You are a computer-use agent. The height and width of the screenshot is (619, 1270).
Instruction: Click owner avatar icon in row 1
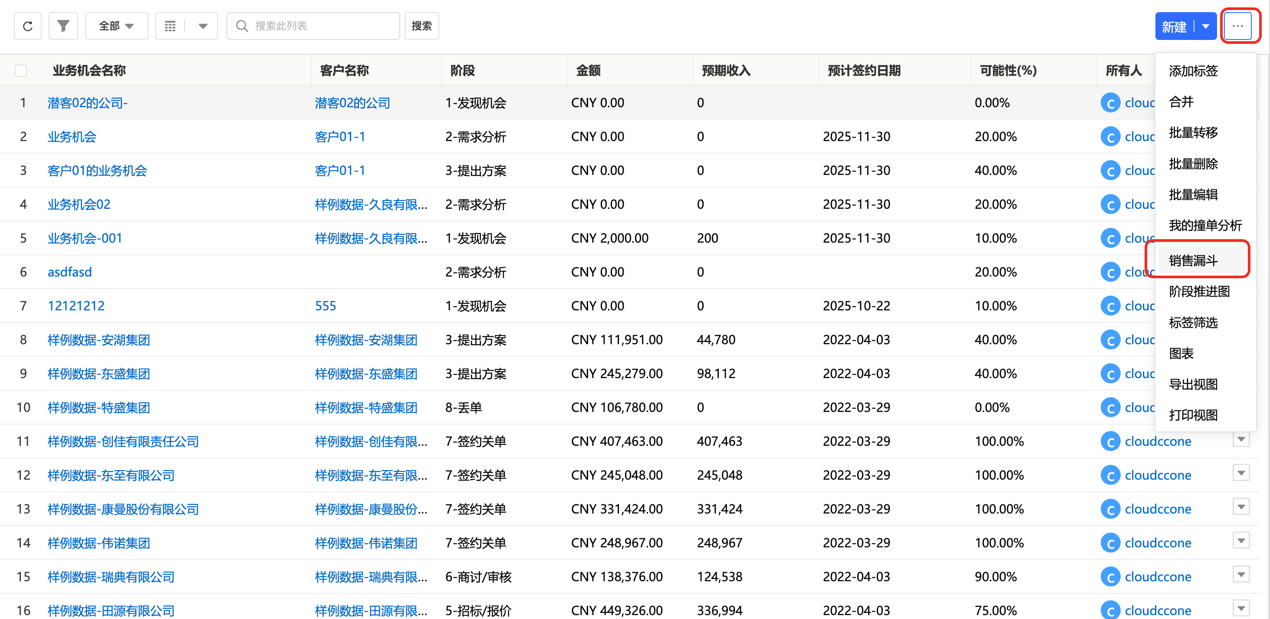click(1110, 103)
